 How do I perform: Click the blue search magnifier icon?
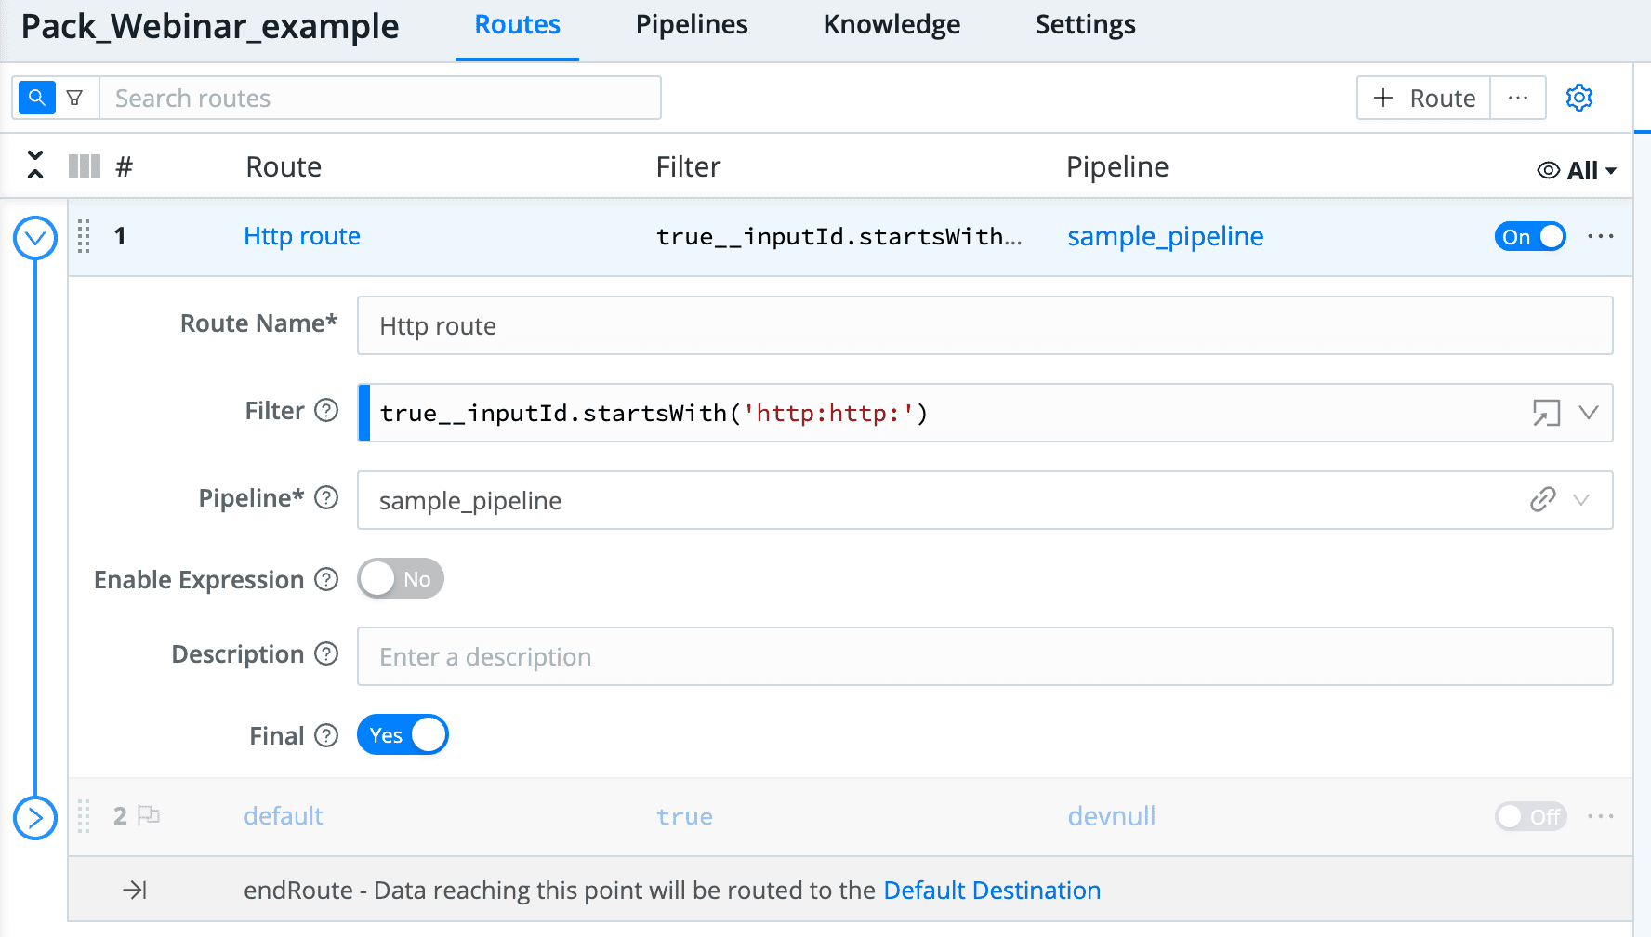[x=36, y=98]
